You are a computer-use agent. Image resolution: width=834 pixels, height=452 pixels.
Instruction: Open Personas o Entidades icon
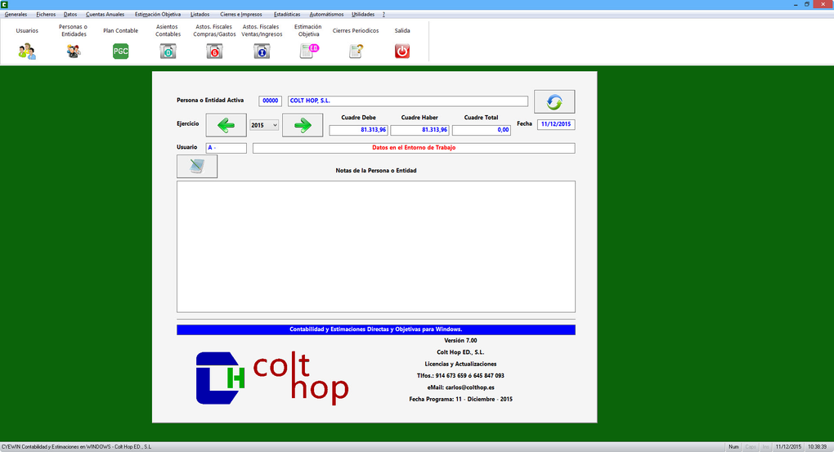74,51
